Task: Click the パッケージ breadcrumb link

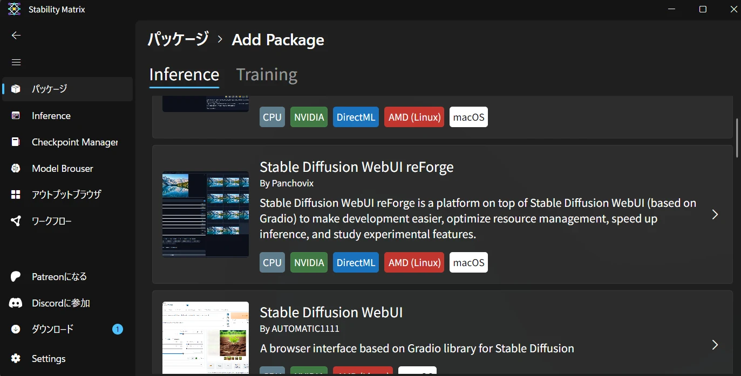Action: click(178, 39)
